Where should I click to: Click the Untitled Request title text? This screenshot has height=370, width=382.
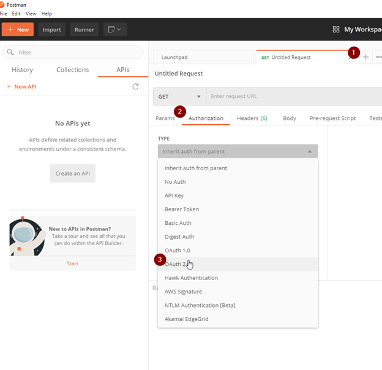(x=179, y=74)
